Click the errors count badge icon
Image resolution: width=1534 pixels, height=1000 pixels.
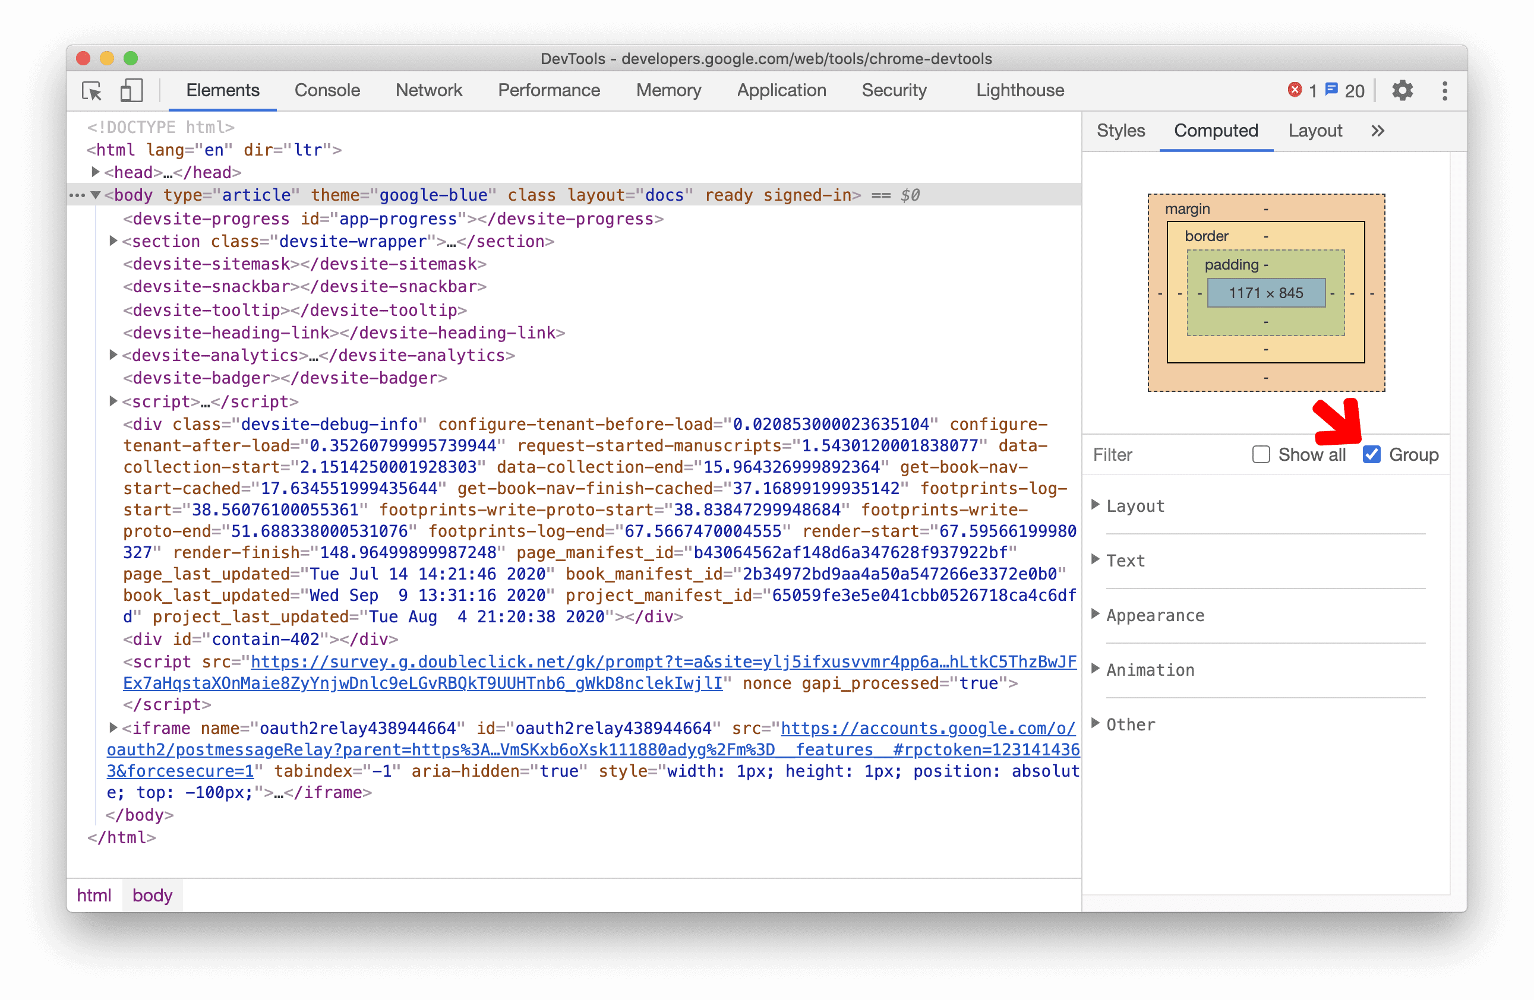[x=1296, y=90]
